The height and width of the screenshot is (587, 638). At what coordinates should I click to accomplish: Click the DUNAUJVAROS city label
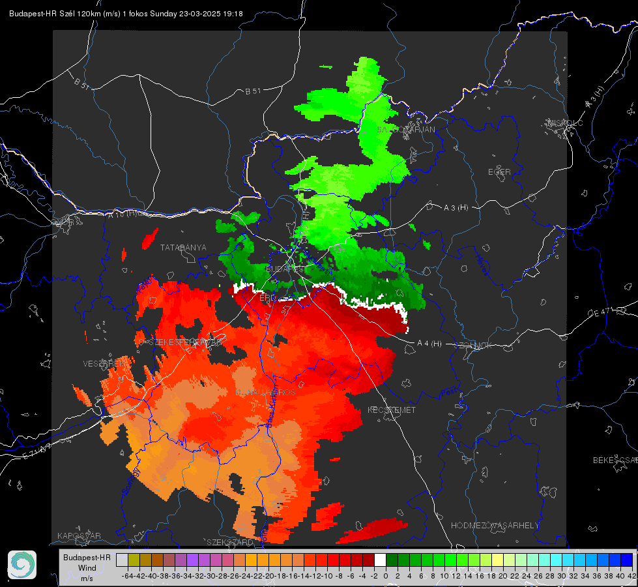(x=265, y=392)
